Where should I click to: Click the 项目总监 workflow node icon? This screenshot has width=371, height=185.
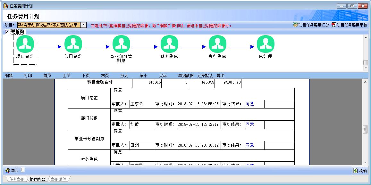pyautogui.click(x=25, y=44)
